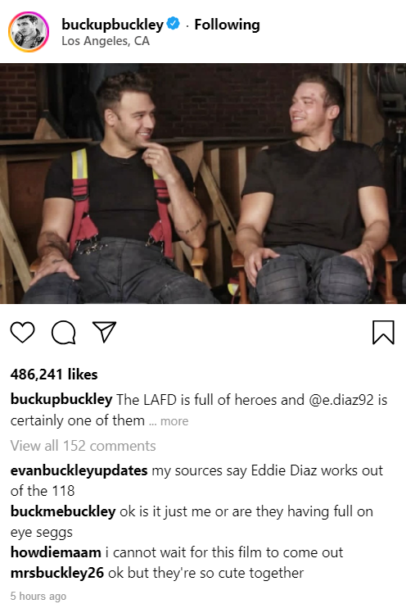Screen dimensions: 406x613
Task: View all 152 comments
Action: (83, 446)
